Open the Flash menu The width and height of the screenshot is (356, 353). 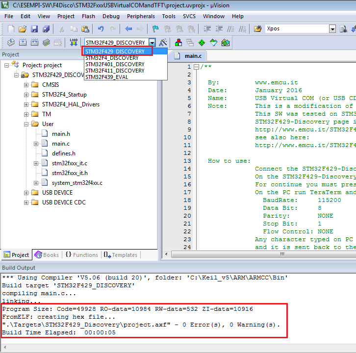click(88, 16)
